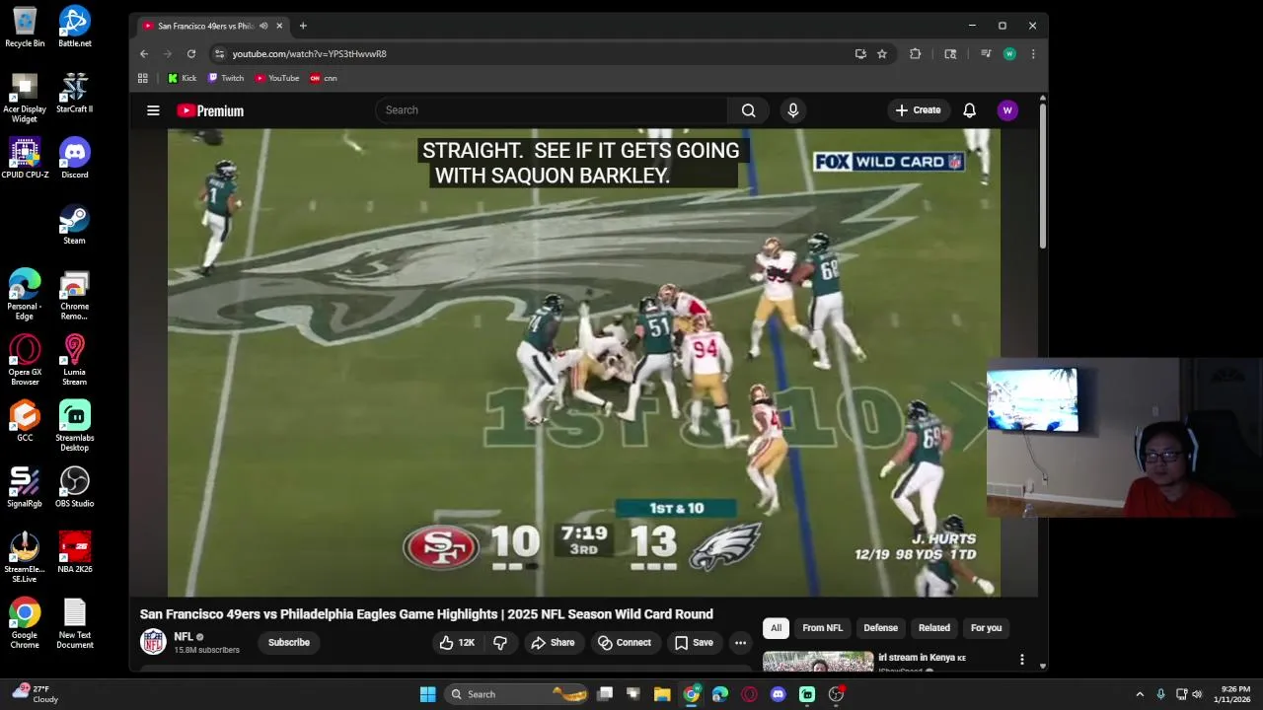Viewport: 1263px width, 710px height.
Task: Open the weather widget on taskbar
Action: tap(35, 694)
